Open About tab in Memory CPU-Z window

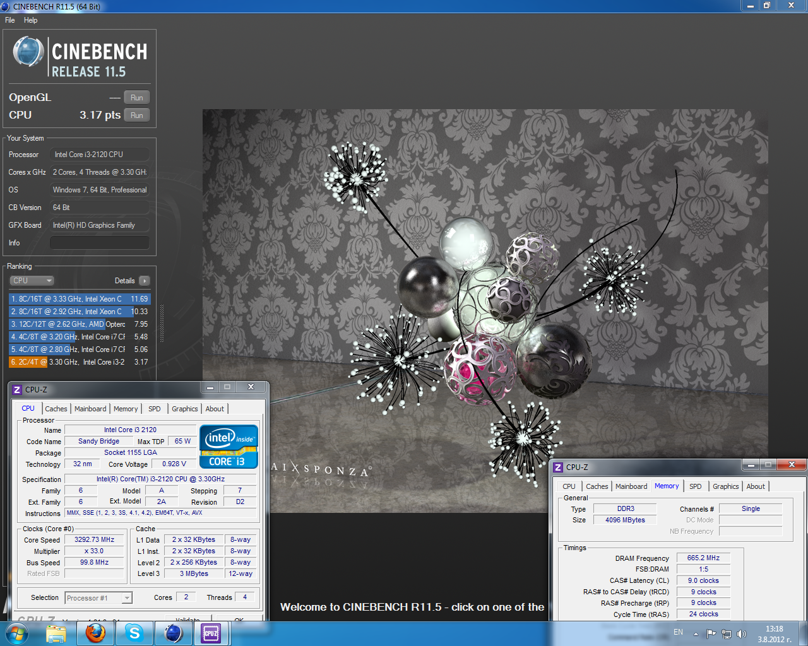click(x=756, y=486)
